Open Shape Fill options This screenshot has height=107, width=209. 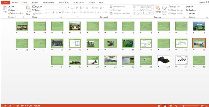[x=174, y=7]
